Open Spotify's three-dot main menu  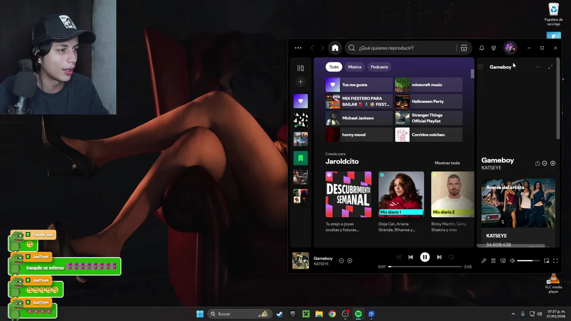[x=298, y=48]
